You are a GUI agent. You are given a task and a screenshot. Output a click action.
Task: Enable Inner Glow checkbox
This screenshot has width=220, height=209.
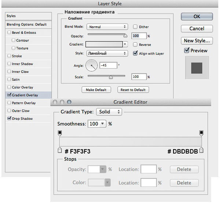9,72
